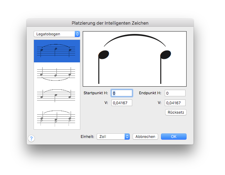
Task: Click the Einheit label
Action: click(x=87, y=137)
